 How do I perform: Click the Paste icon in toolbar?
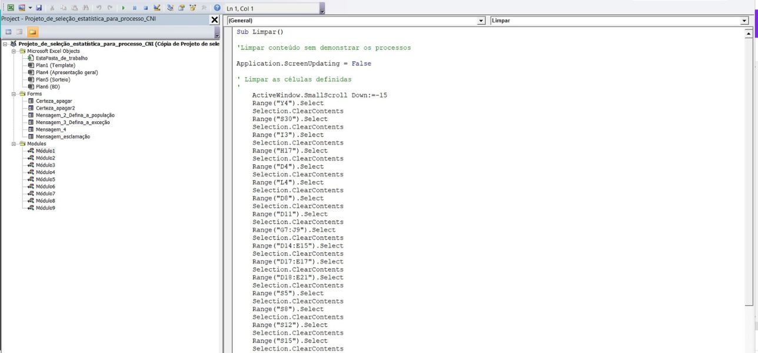(75, 8)
